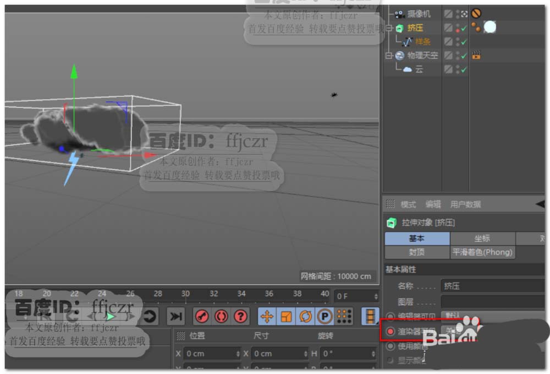The image size is (550, 374).
Task: Click the position X stepper arrows
Action: [238, 354]
